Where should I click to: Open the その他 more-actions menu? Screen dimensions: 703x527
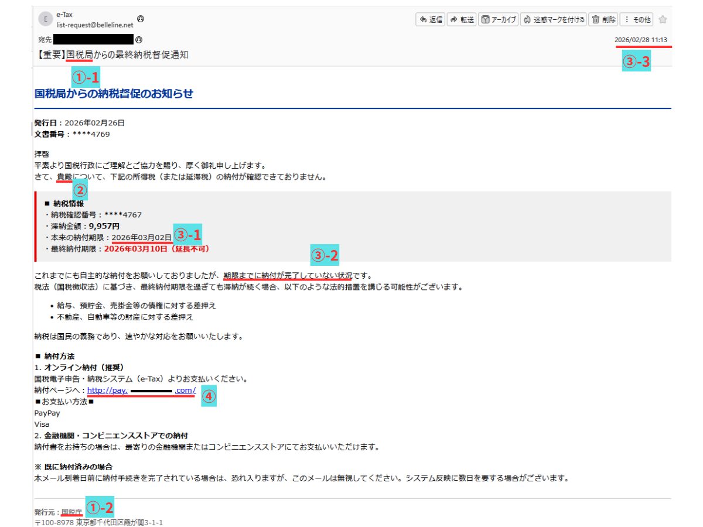pyautogui.click(x=637, y=19)
